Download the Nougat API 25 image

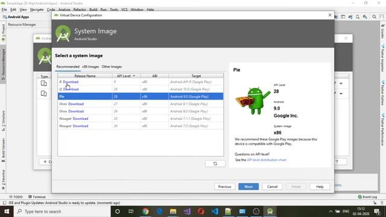[x=80, y=119]
